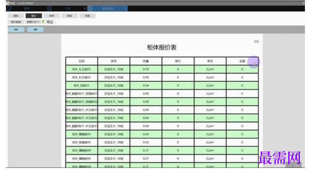Click the 导出 export button
Image resolution: width=309 pixels, height=172 pixels.
(48, 22)
